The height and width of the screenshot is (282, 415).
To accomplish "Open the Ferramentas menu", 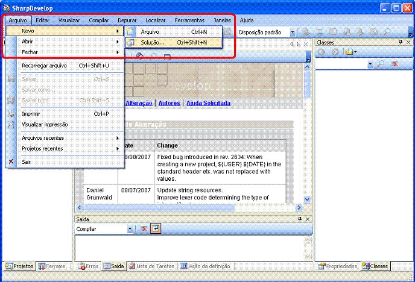I will coord(189,20).
